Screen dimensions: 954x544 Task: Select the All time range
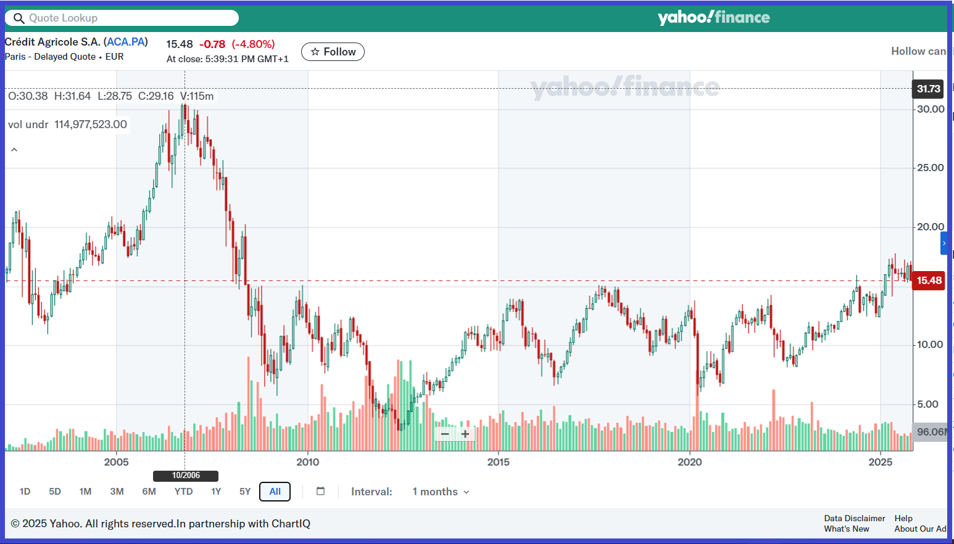(x=275, y=492)
